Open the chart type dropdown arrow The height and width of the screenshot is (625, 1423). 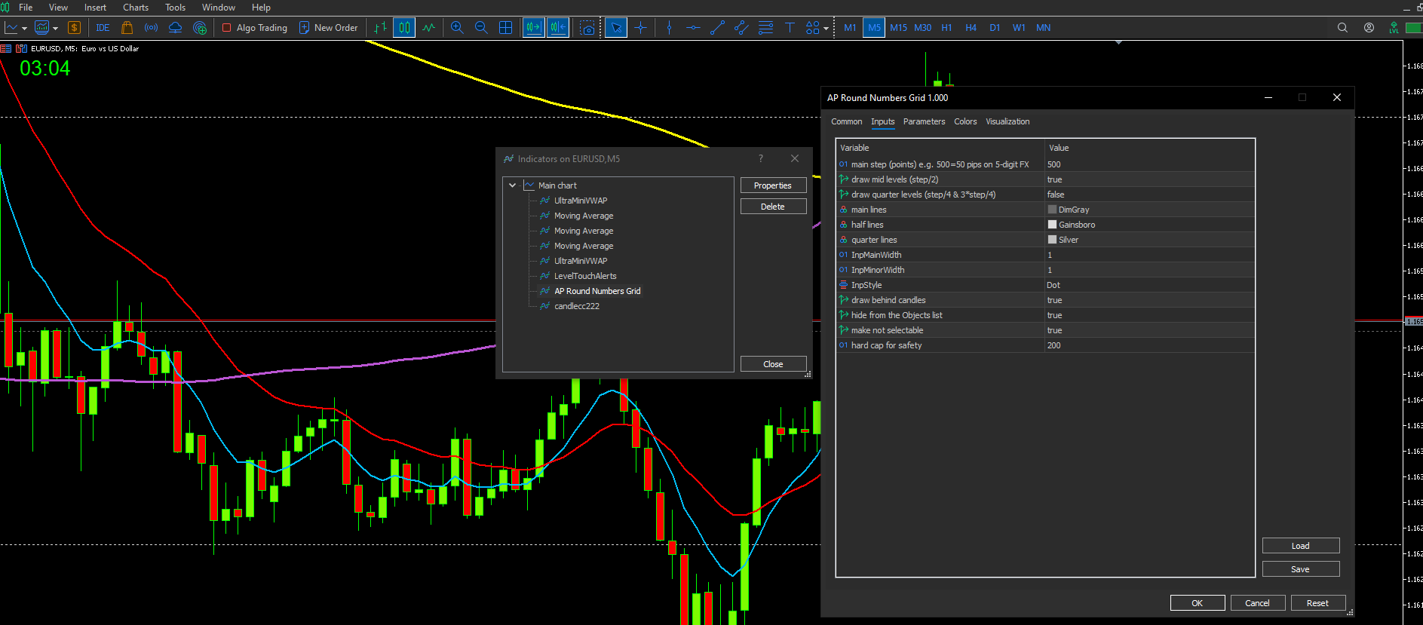25,29
